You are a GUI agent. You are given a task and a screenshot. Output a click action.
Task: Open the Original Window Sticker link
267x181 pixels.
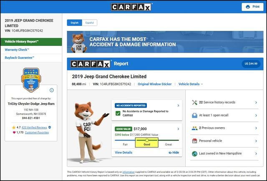point(155,84)
